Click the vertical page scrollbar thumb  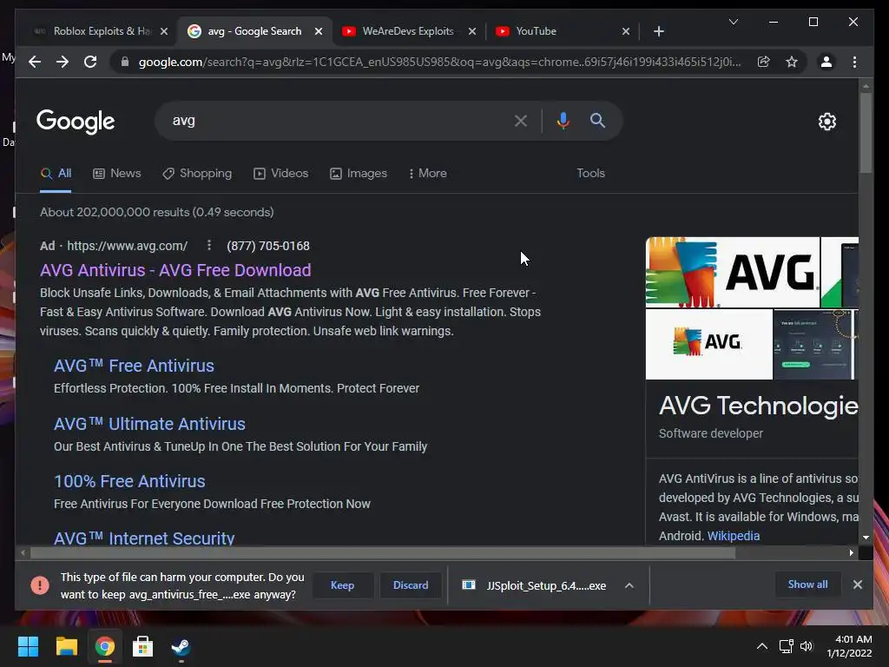tap(866, 133)
